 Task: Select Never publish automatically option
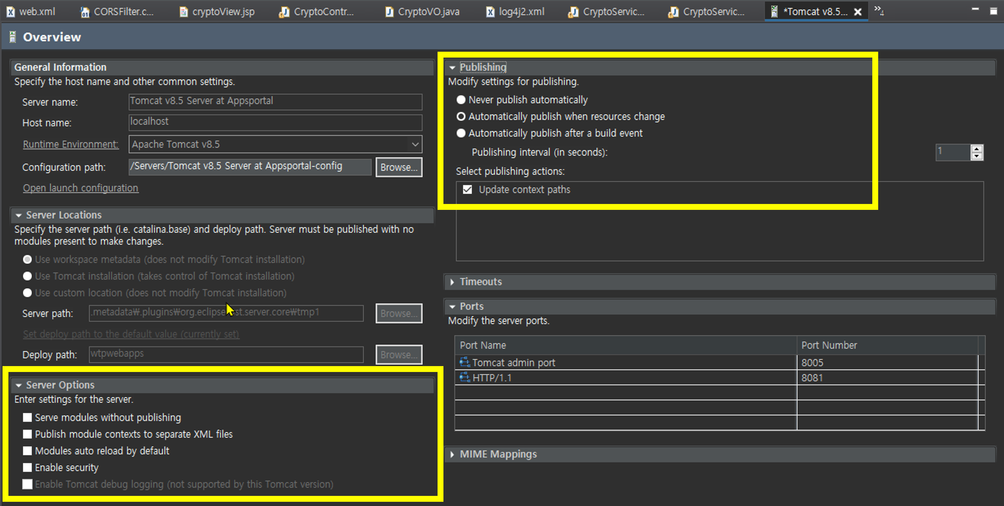point(461,100)
